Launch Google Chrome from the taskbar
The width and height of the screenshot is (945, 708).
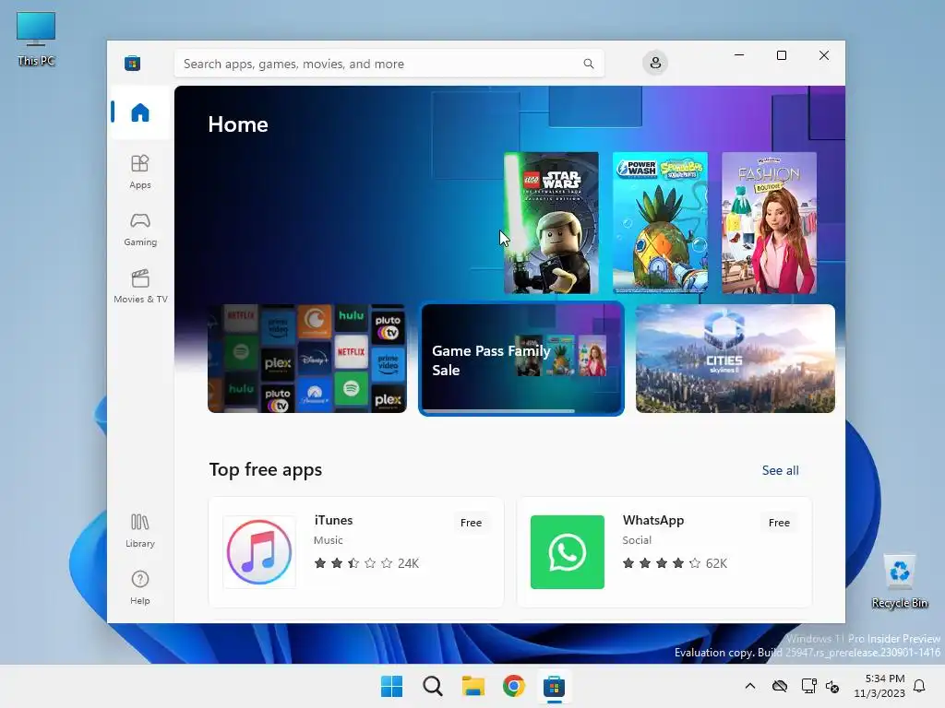(514, 686)
